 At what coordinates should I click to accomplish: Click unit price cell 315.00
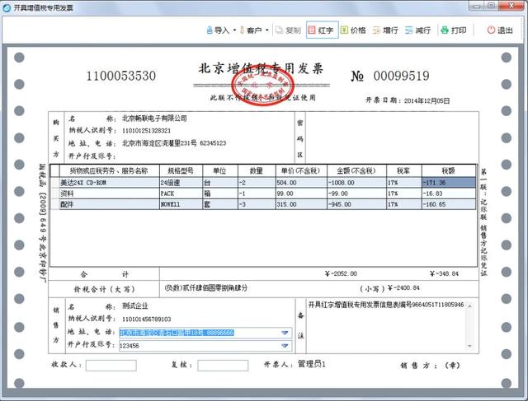coord(301,204)
